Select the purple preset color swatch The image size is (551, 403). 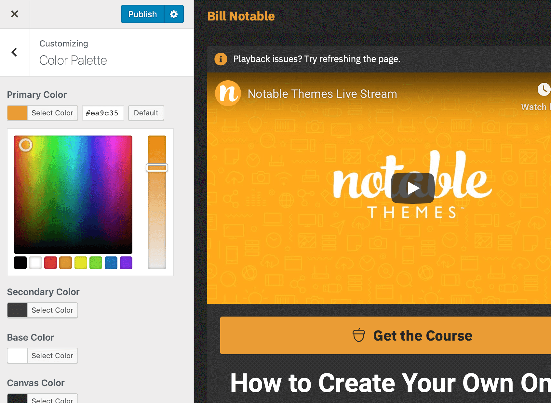coord(126,263)
